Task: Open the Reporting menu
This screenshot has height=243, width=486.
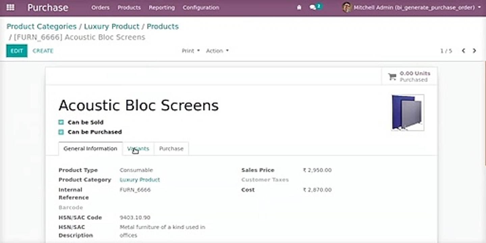Action: pyautogui.click(x=162, y=7)
